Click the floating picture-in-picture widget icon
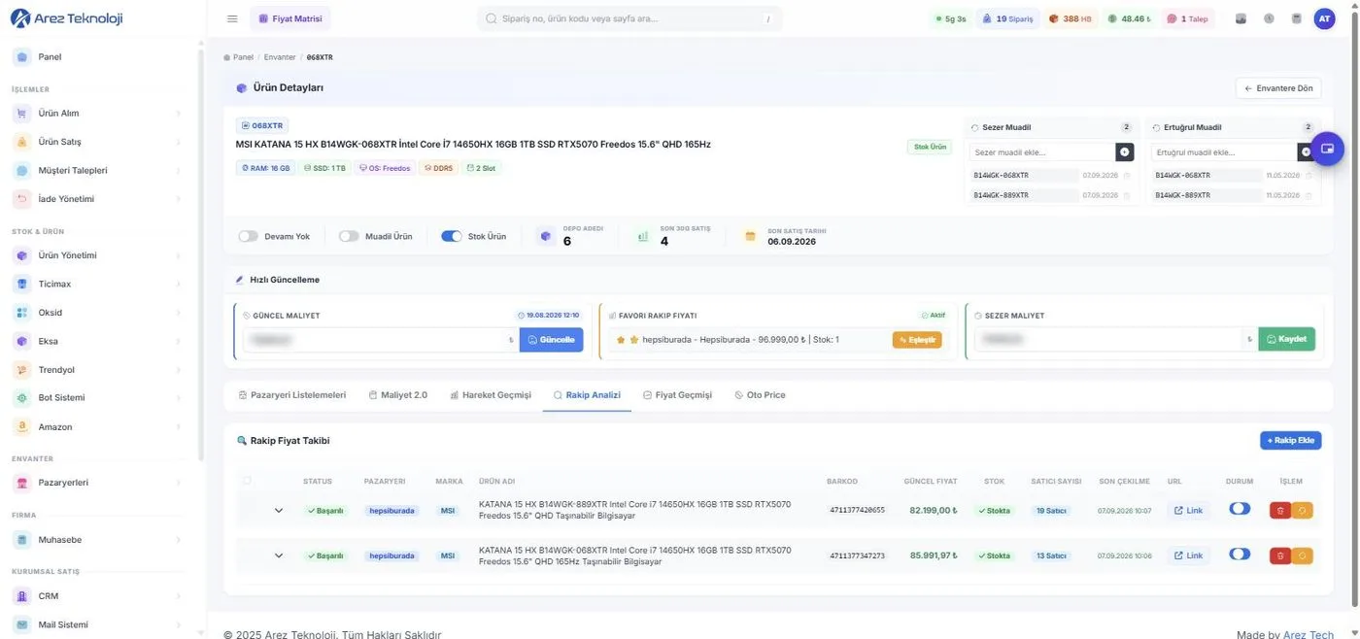Viewport: 1360px width, 639px height. pos(1327,149)
